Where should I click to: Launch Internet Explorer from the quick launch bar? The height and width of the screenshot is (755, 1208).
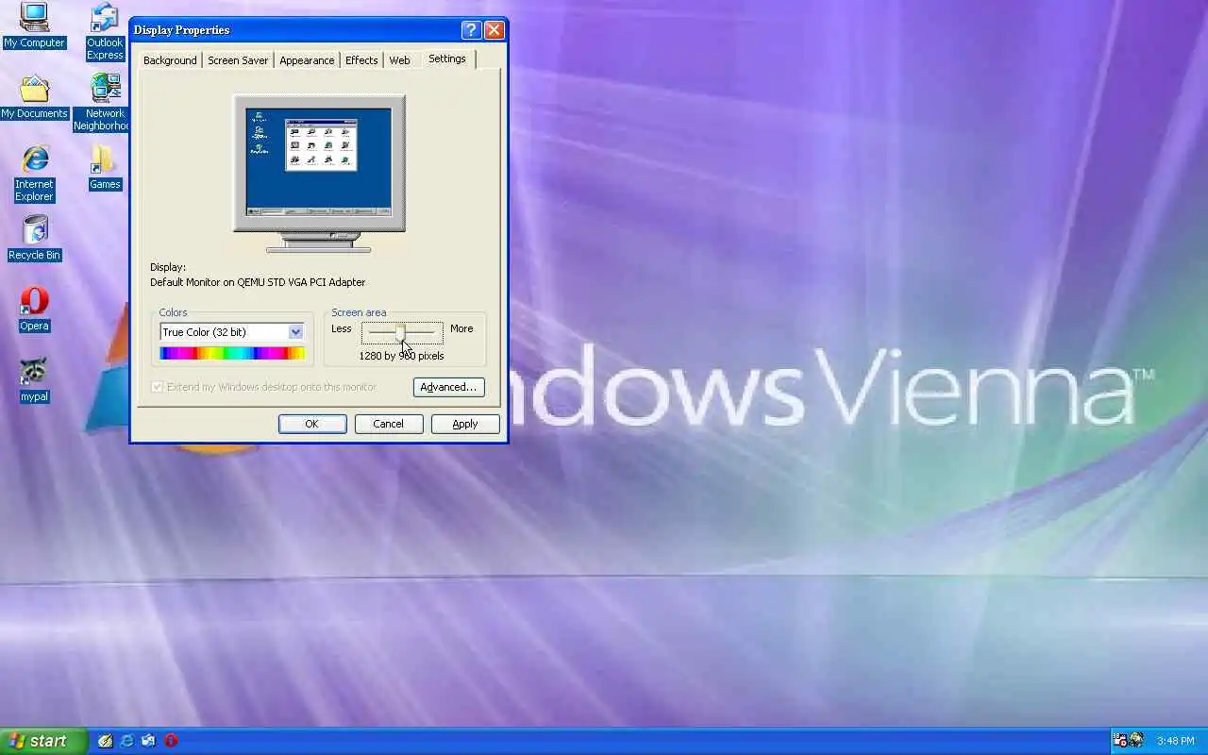pos(126,741)
